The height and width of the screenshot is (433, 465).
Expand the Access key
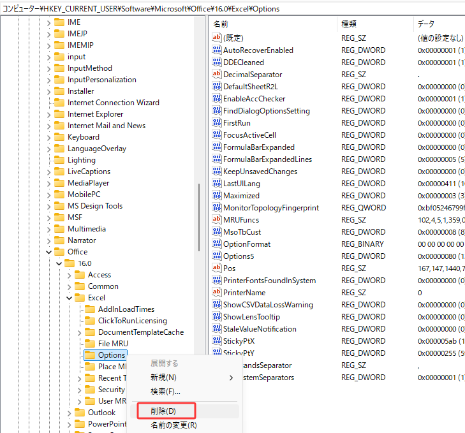[x=69, y=275]
